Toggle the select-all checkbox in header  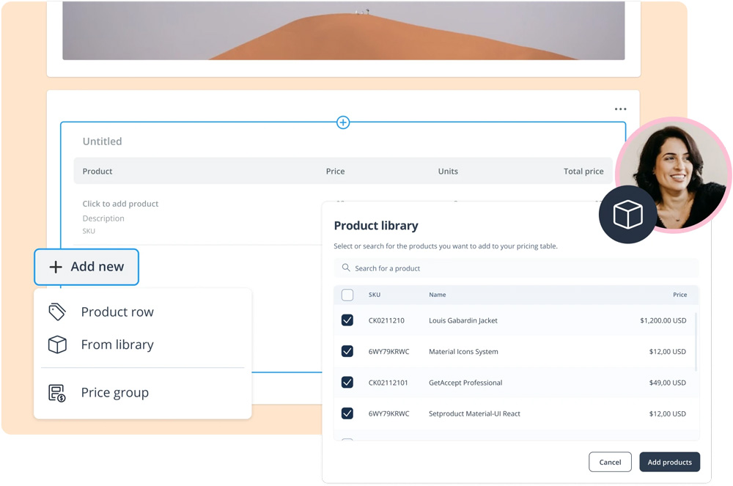coord(347,295)
